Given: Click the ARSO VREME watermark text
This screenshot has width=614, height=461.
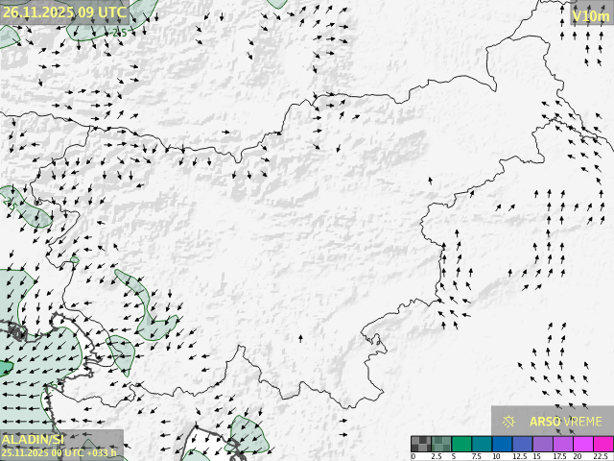Looking at the screenshot, I should [x=566, y=421].
